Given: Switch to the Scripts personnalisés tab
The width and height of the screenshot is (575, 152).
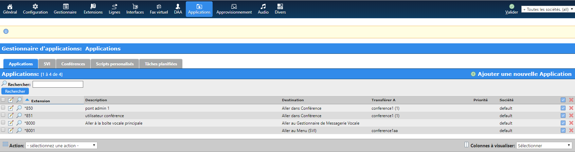Looking at the screenshot, I should click(x=115, y=64).
